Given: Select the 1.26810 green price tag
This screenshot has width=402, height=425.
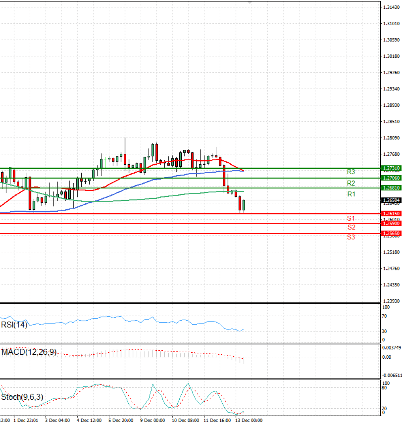Looking at the screenshot, I should coord(391,188).
